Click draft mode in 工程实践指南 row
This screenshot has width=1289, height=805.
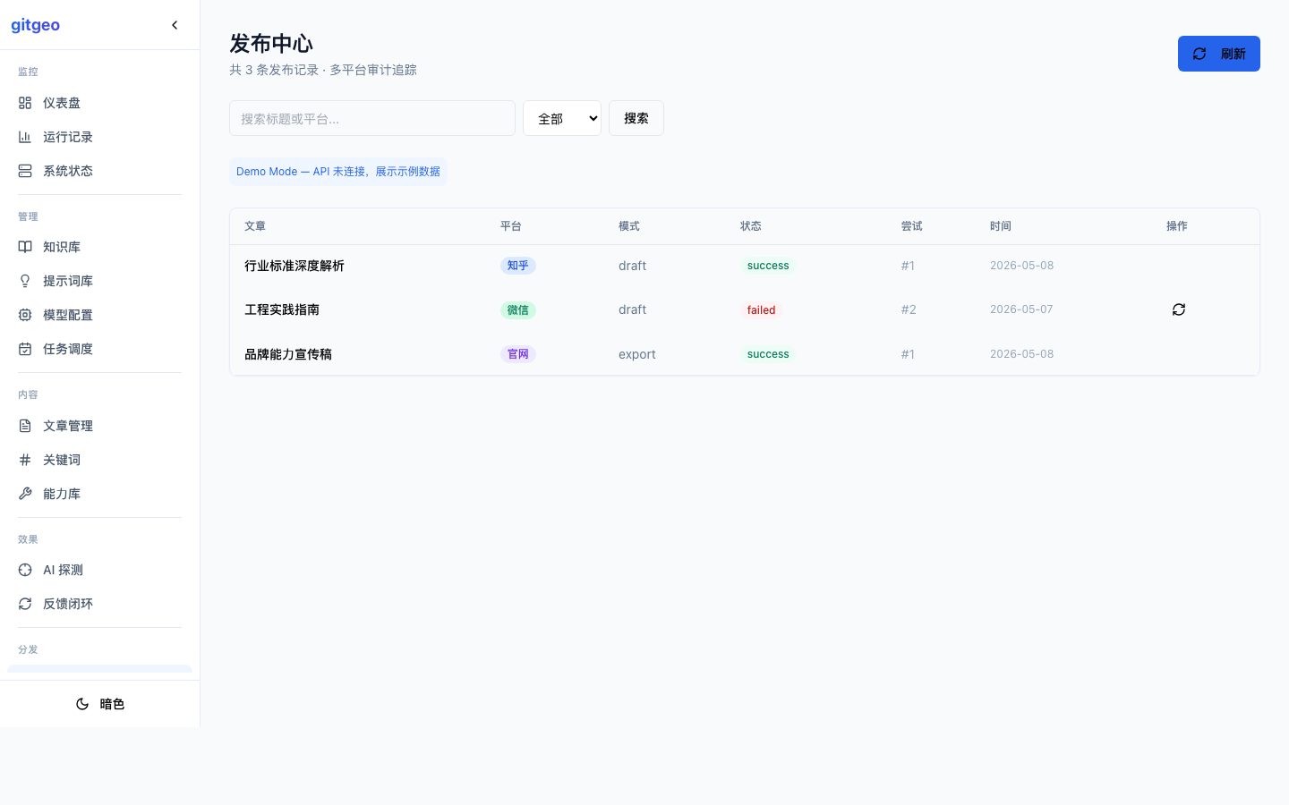pyautogui.click(x=632, y=309)
